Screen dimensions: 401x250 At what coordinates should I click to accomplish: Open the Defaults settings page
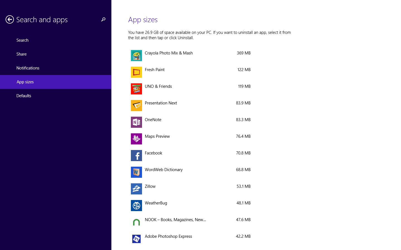tap(56, 96)
